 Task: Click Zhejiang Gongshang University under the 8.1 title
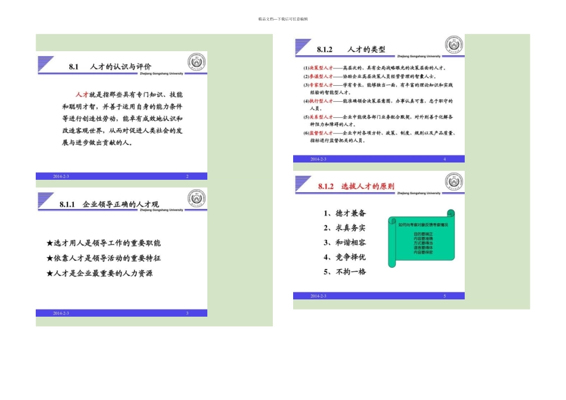point(161,74)
